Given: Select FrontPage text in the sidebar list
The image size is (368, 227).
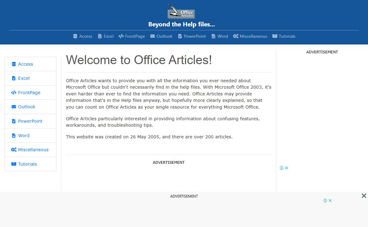Looking at the screenshot, I should click(29, 93).
